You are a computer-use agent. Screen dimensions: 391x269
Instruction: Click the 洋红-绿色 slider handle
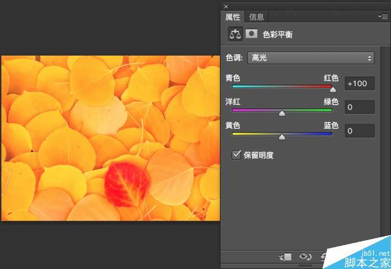coord(282,113)
